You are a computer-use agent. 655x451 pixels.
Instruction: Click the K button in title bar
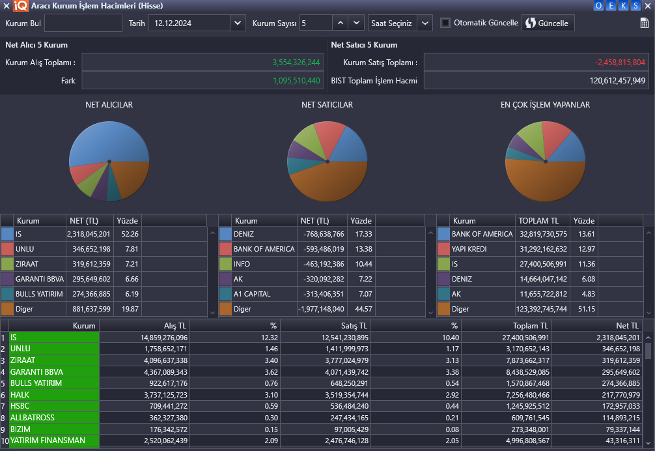623,5
